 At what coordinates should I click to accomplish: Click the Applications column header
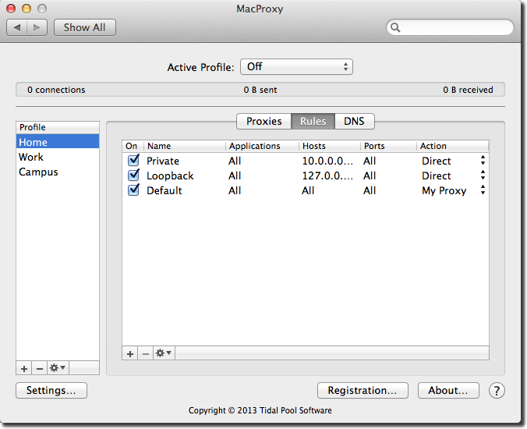[262, 146]
